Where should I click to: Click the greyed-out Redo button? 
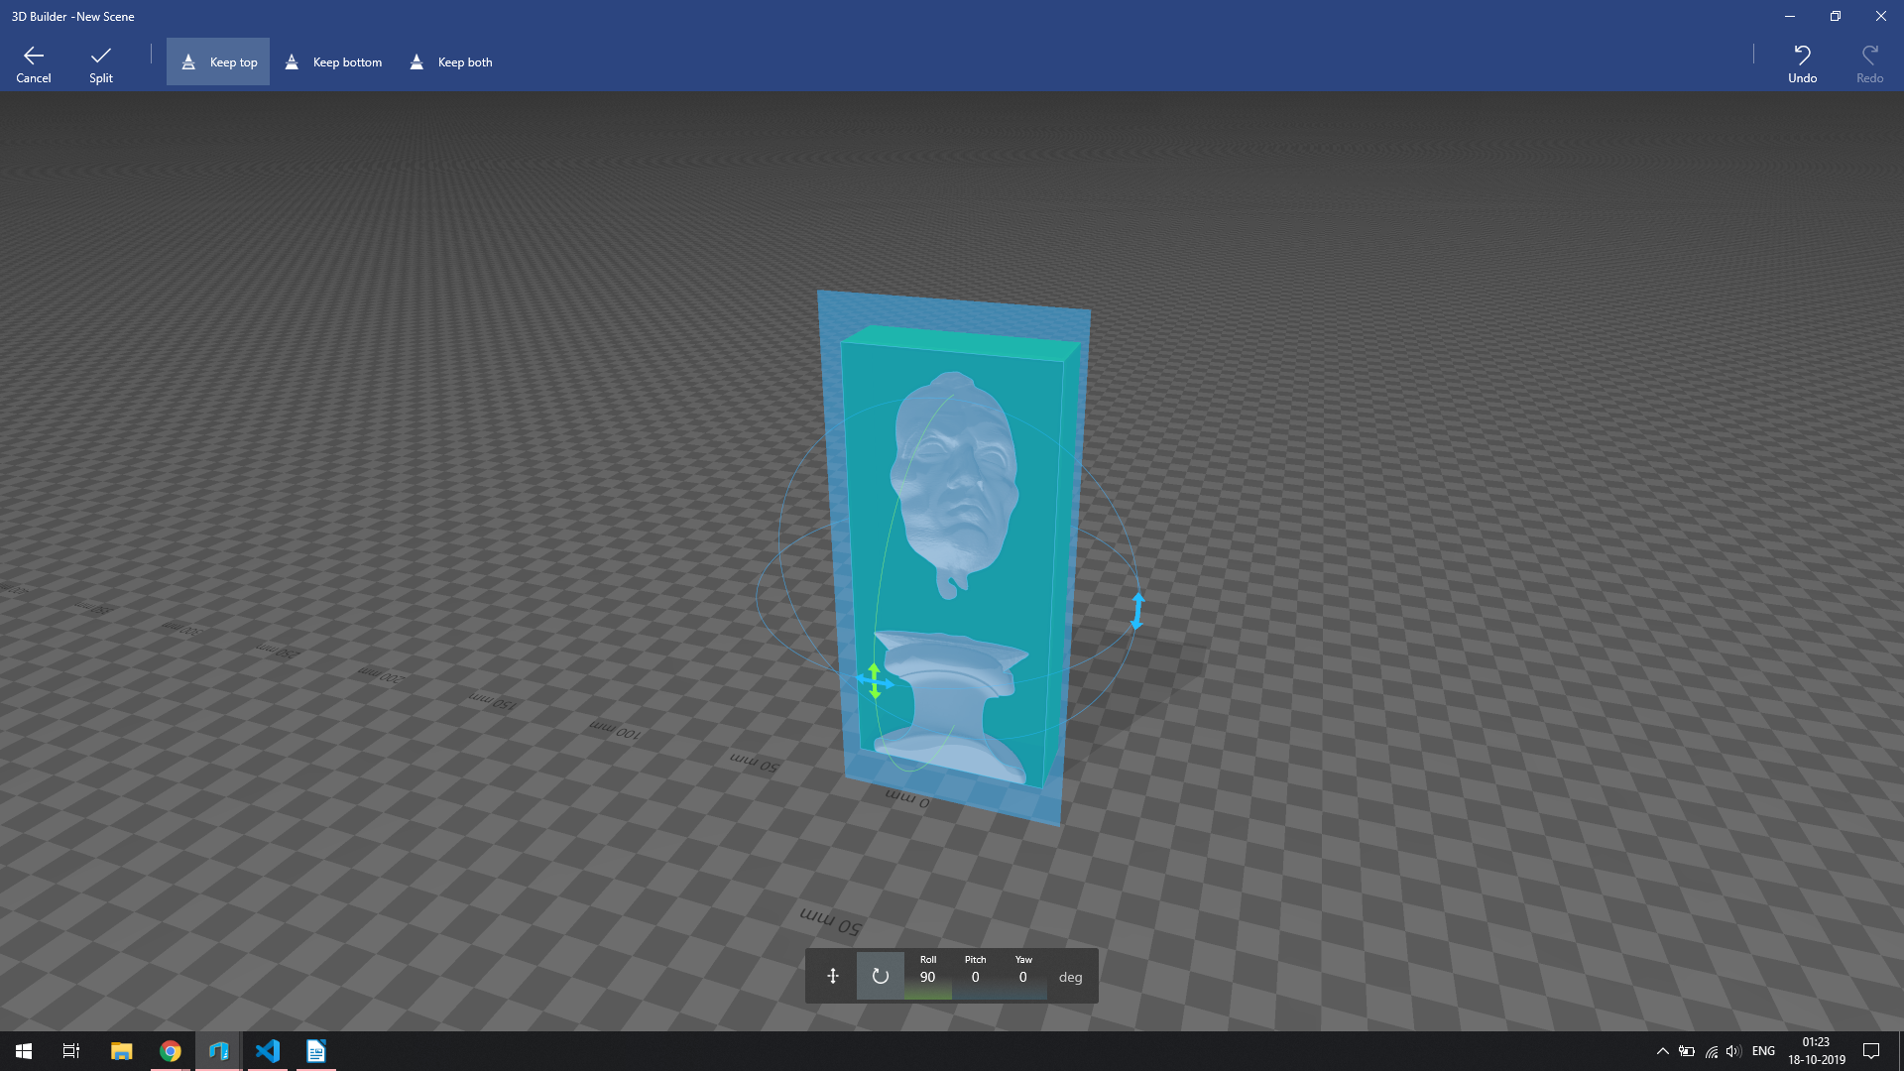tap(1869, 63)
